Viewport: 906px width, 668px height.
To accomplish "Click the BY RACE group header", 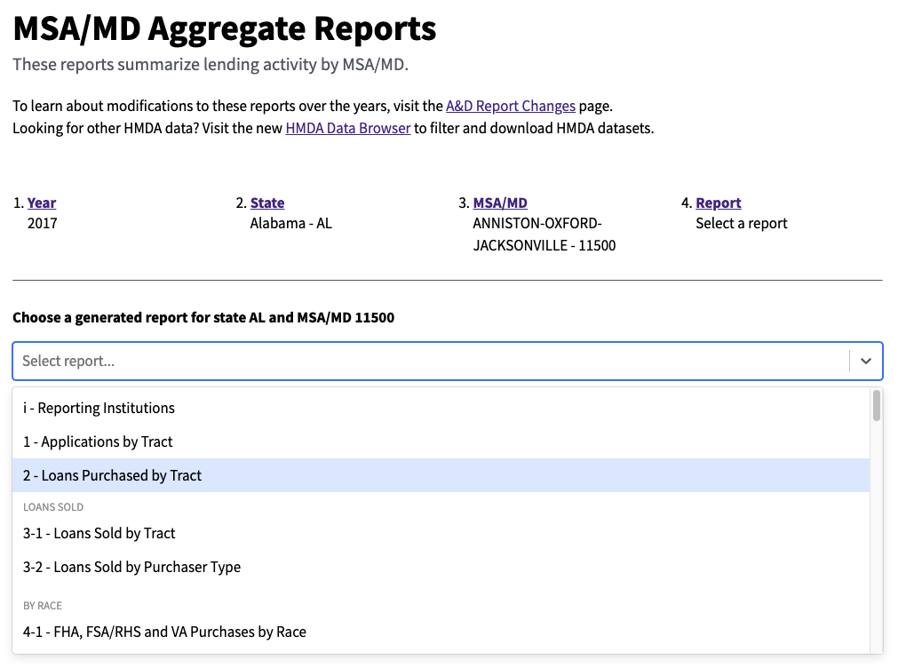I will pyautogui.click(x=41, y=605).
